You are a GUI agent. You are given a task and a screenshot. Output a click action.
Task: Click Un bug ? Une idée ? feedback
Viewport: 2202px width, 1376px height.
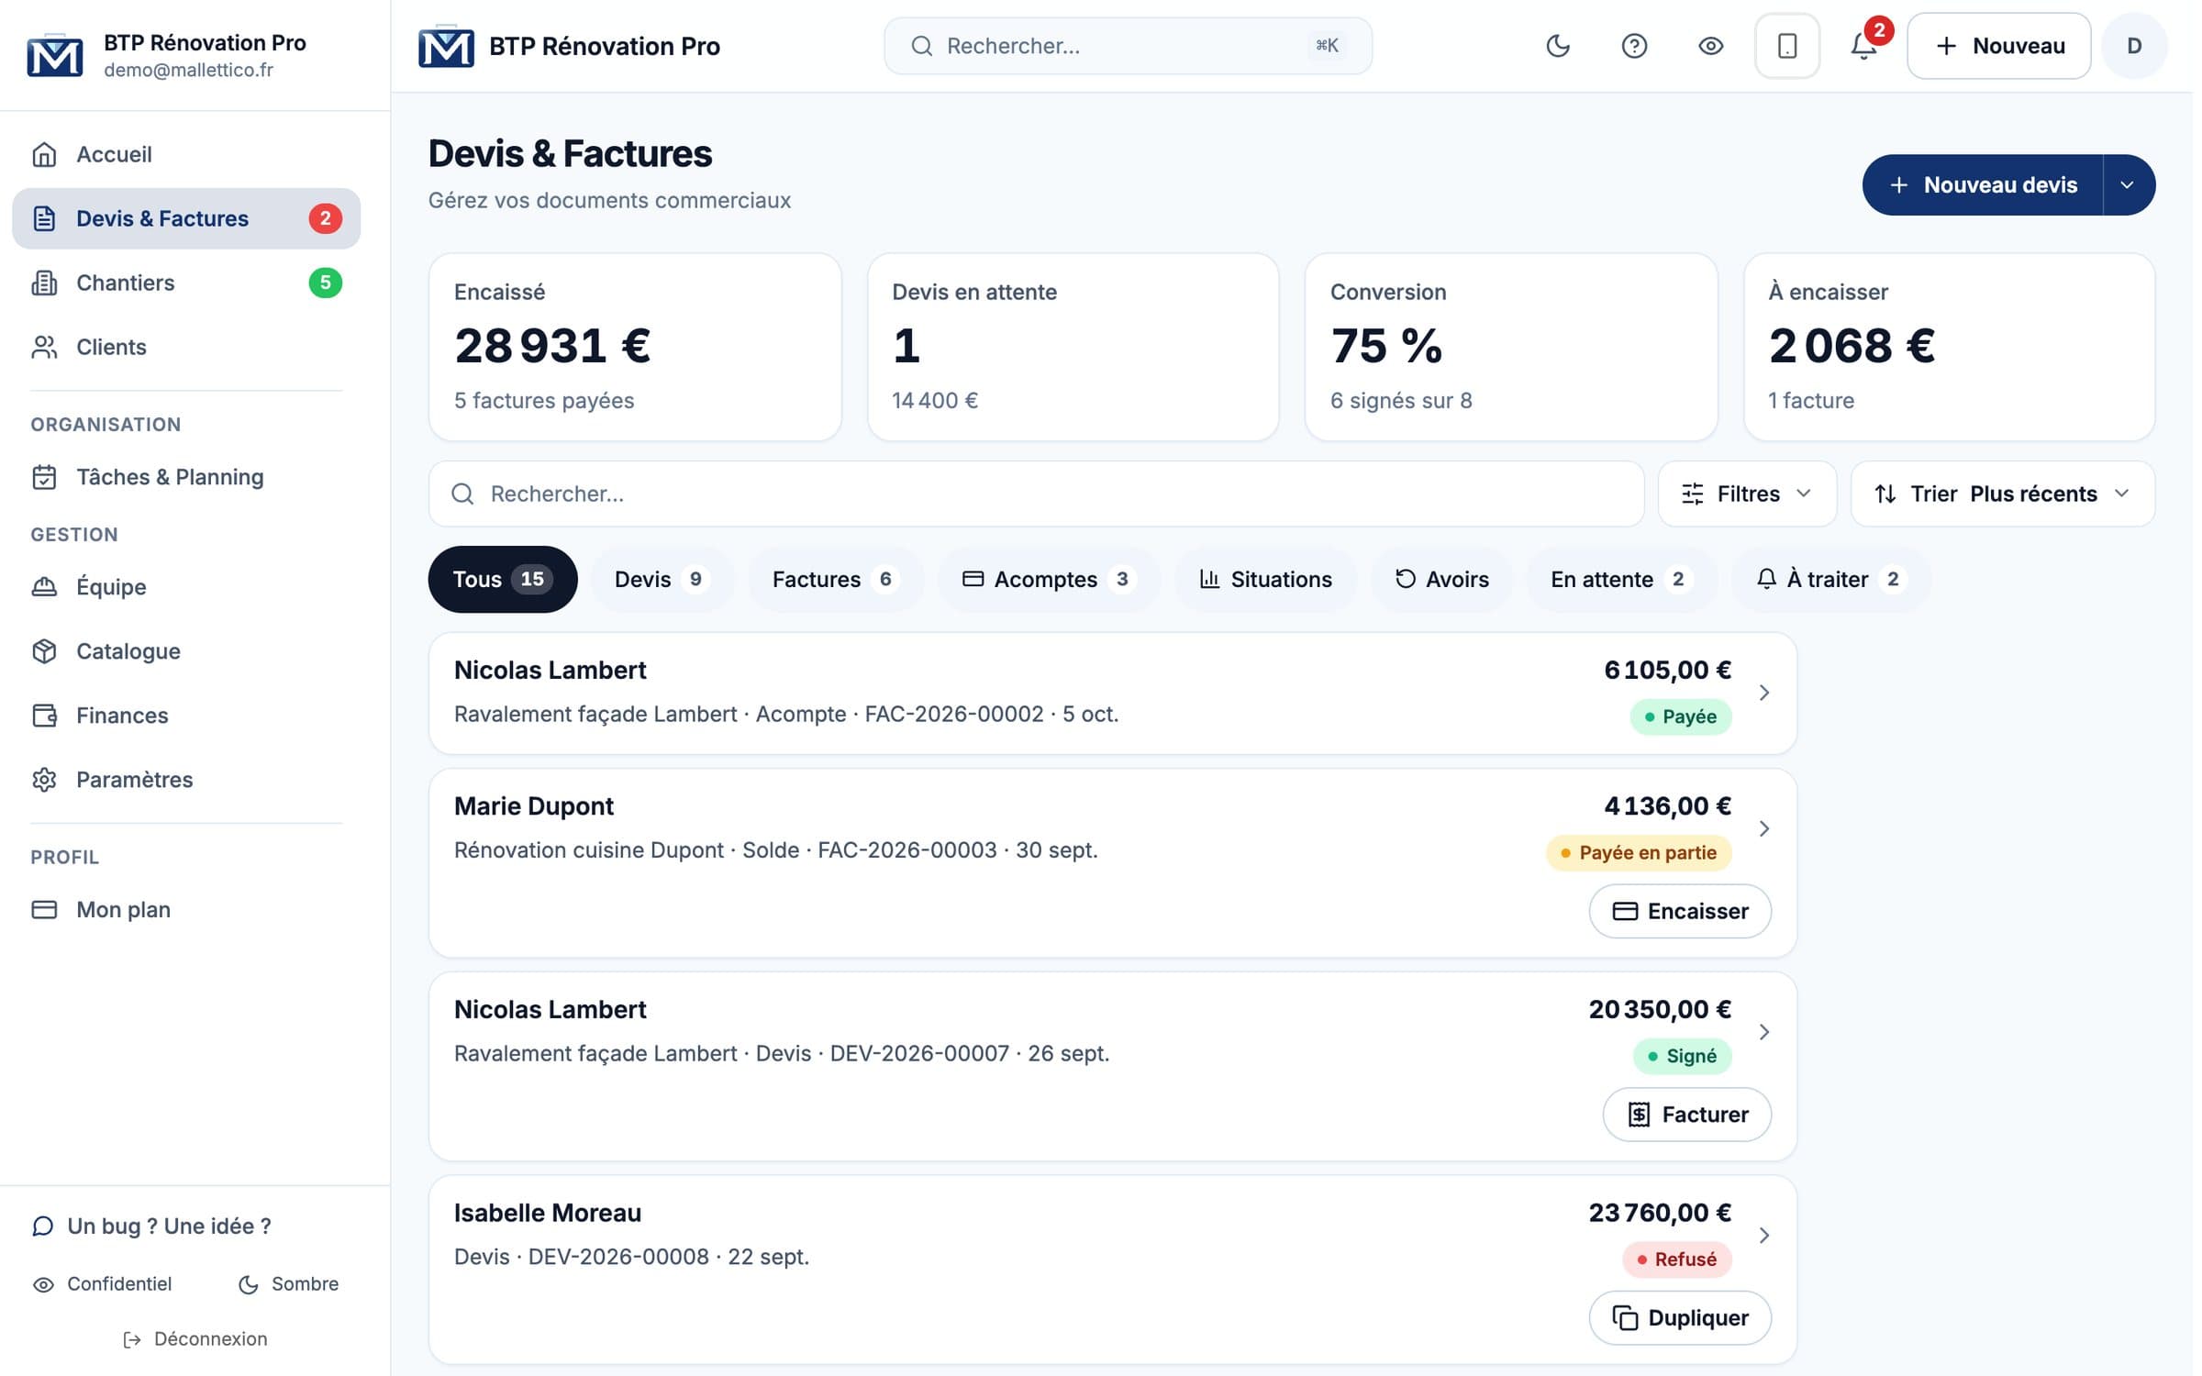click(x=152, y=1226)
